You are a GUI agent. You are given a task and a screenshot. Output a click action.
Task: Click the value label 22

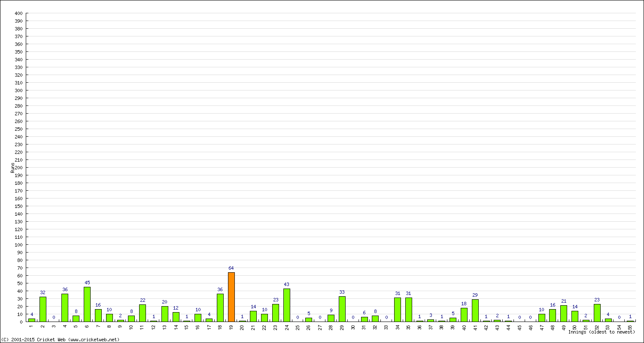click(143, 300)
